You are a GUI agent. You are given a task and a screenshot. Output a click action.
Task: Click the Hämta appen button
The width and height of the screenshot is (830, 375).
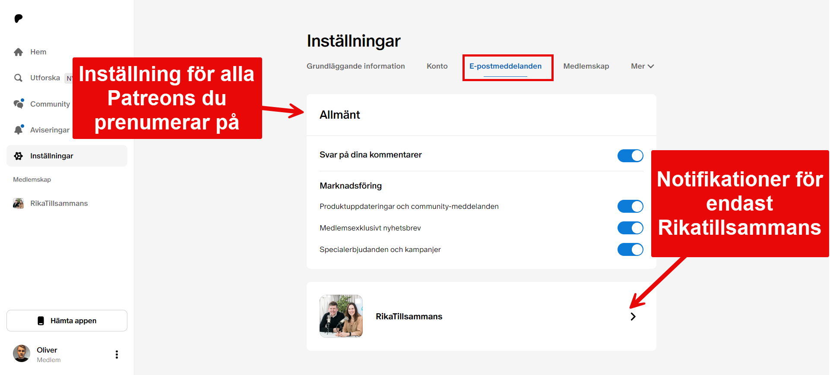point(67,321)
